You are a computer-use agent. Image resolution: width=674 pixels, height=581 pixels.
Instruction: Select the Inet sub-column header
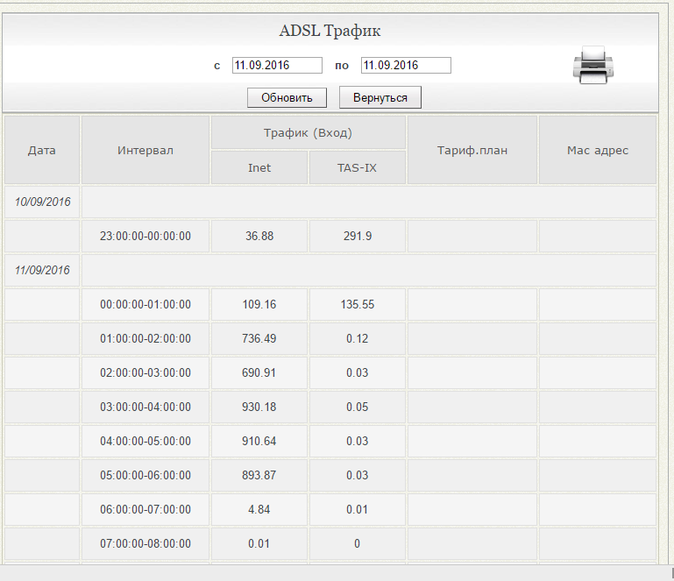tap(259, 167)
